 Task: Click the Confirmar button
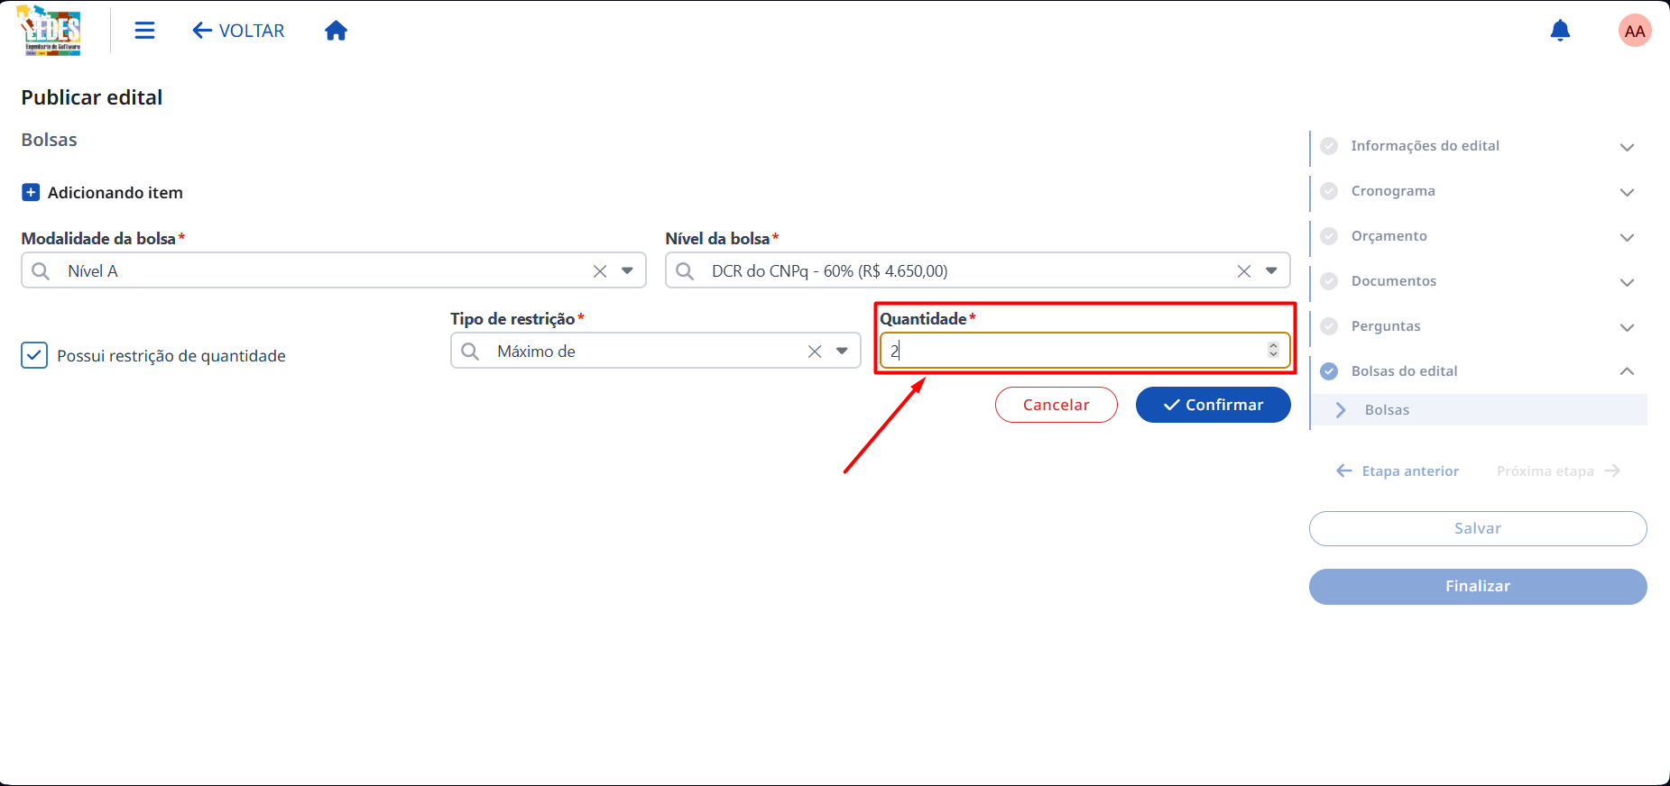pyautogui.click(x=1213, y=405)
